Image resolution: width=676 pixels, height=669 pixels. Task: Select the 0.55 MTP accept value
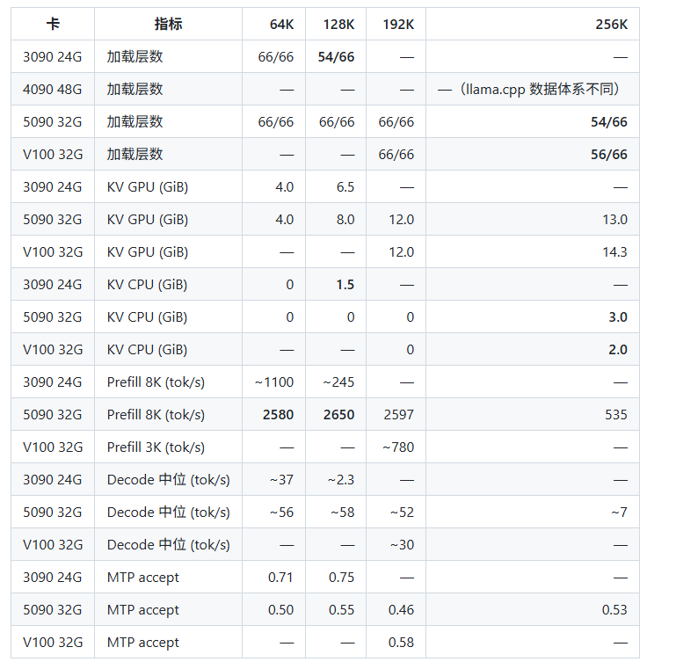coord(341,610)
